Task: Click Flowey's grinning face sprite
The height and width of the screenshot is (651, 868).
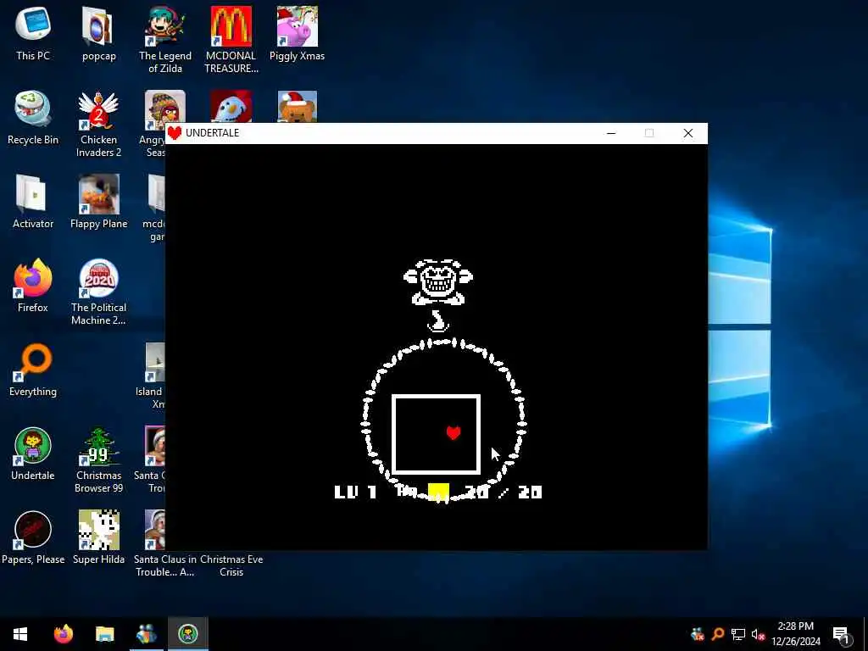Action: click(438, 281)
